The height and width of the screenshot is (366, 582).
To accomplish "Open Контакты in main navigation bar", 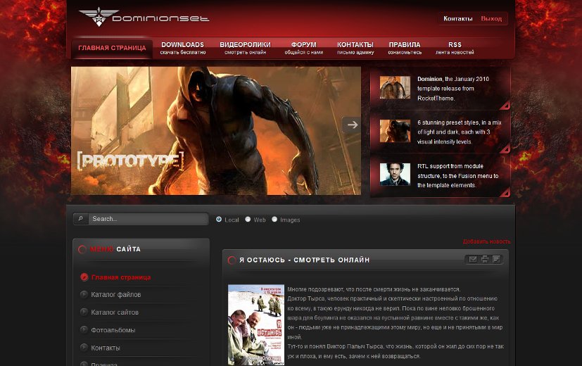I will coord(355,48).
